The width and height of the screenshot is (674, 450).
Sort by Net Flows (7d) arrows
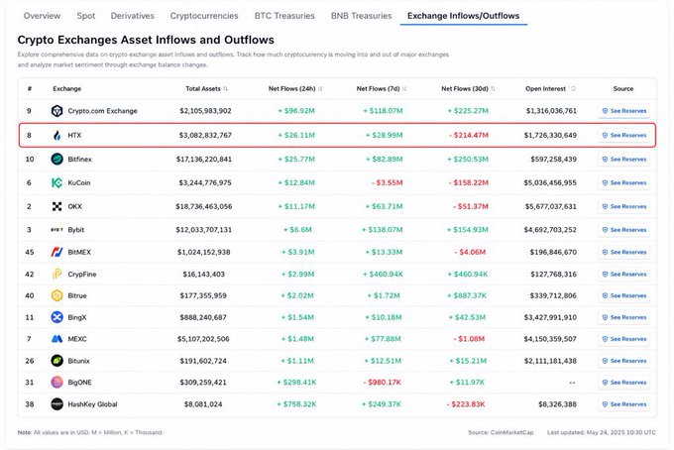tap(404, 89)
